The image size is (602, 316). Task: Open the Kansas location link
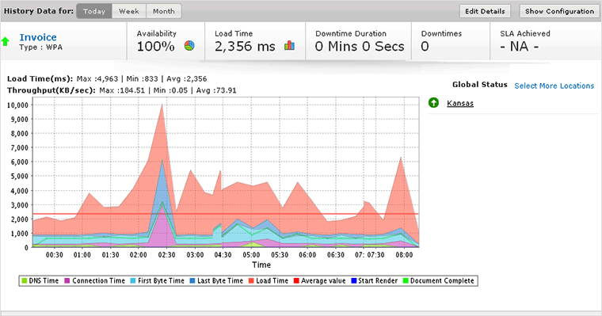pos(460,103)
